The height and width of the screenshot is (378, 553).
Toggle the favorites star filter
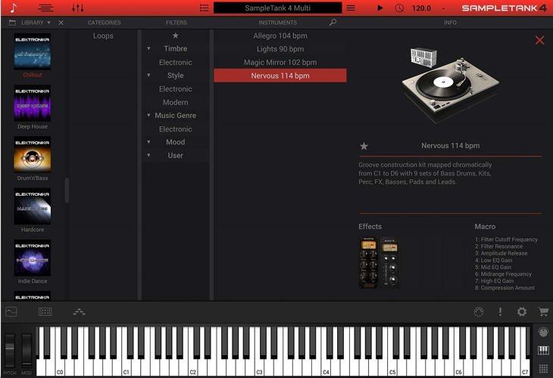[176, 36]
